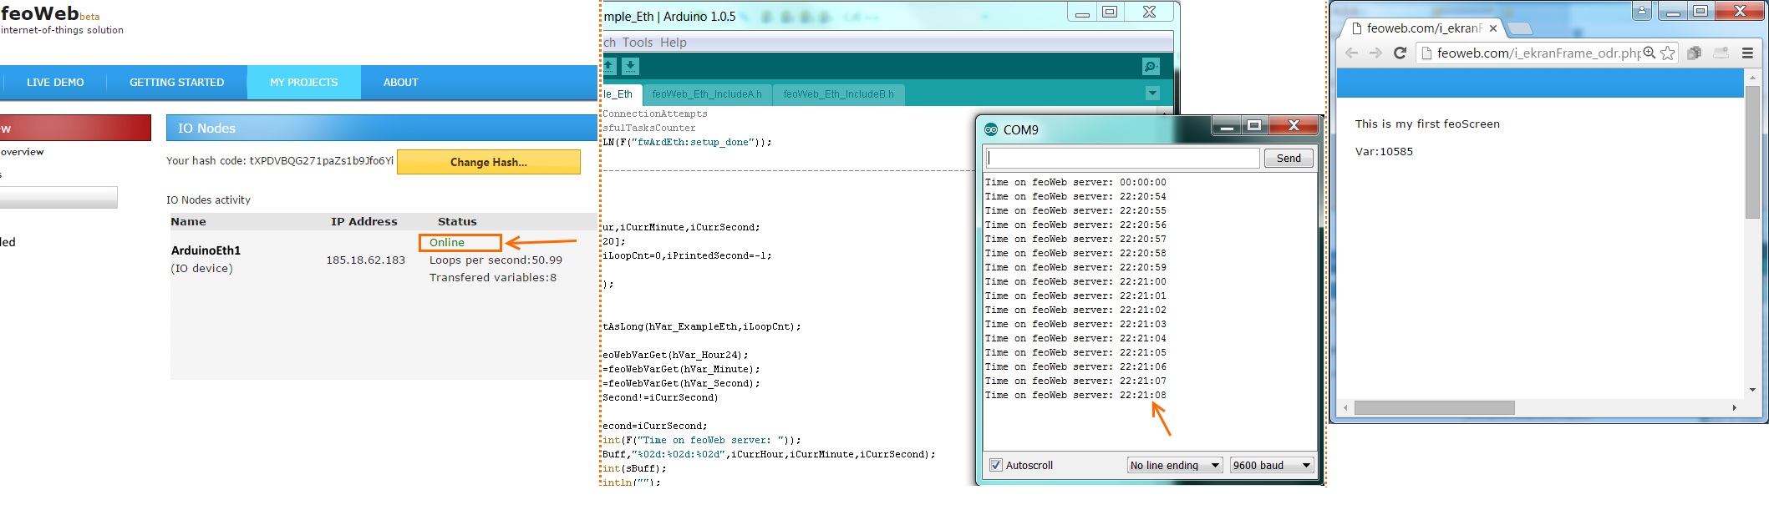The width and height of the screenshot is (1769, 505).
Task: Open the Arduino Tools menu
Action: tap(637, 43)
